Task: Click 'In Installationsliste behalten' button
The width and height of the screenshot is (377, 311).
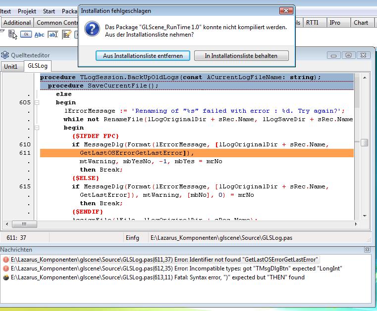Action: 241,56
